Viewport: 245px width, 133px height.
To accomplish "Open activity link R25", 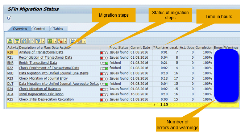I will [10, 99].
